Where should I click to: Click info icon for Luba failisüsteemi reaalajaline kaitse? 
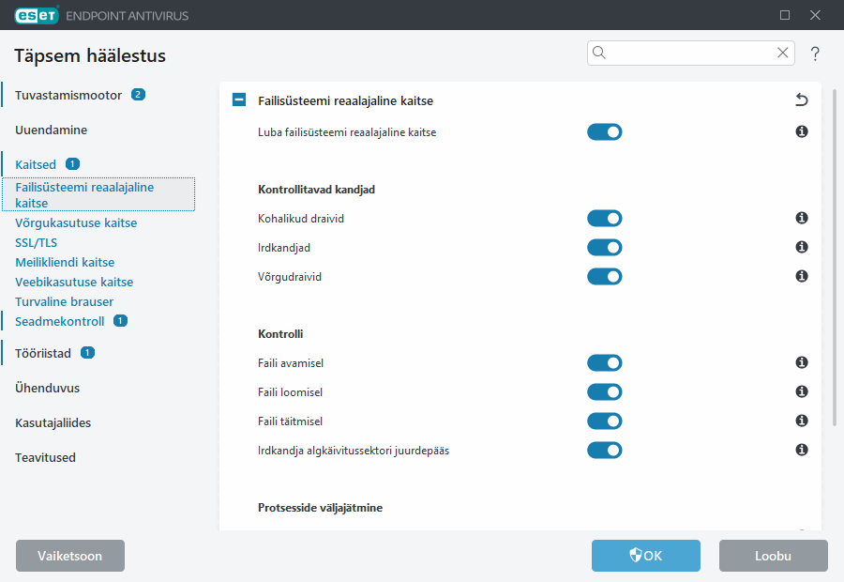[x=802, y=131]
